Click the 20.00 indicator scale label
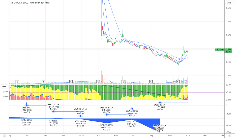This screenshot has width=235, height=138. click(228, 85)
